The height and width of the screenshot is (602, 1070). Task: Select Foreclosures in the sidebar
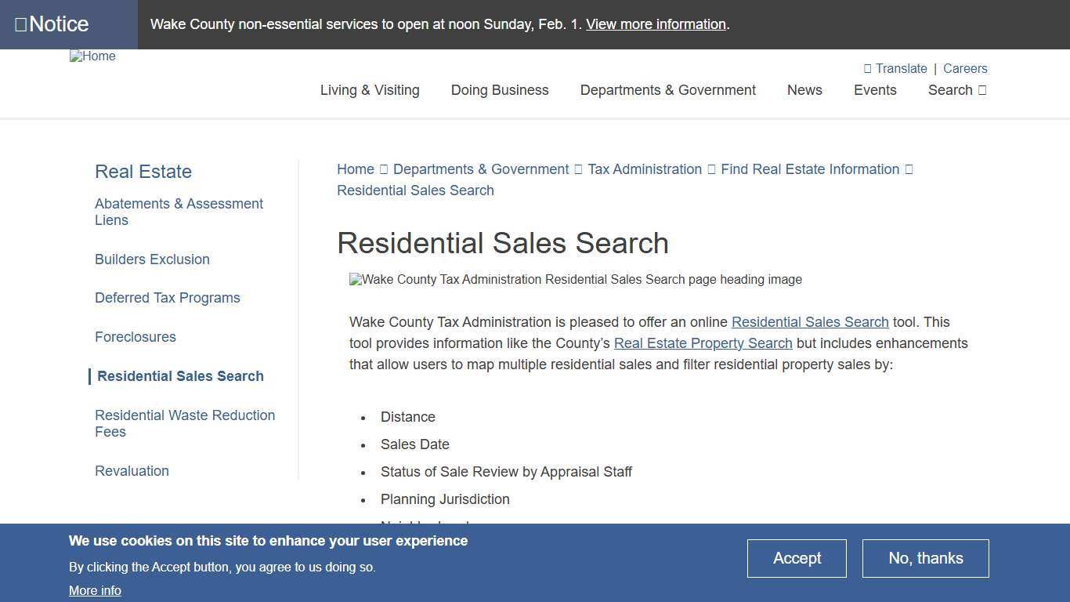(135, 336)
